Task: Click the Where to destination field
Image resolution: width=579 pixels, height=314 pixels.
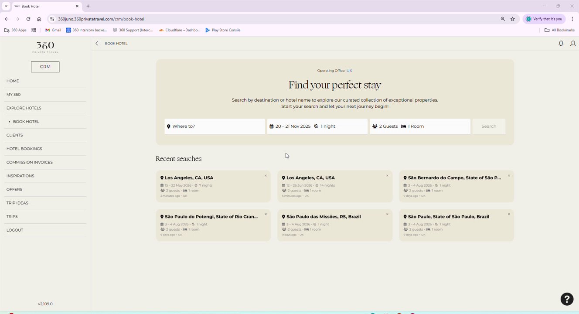Action: tap(215, 126)
